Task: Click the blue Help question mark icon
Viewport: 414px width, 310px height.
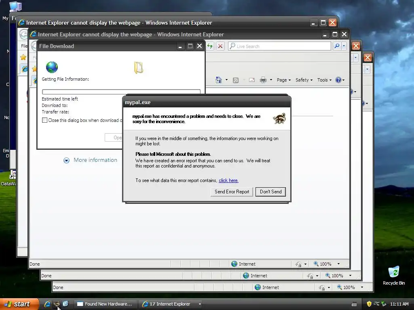Action: (338, 80)
